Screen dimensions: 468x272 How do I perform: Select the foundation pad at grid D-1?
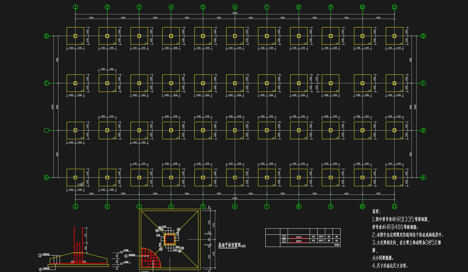pyautogui.click(x=76, y=36)
